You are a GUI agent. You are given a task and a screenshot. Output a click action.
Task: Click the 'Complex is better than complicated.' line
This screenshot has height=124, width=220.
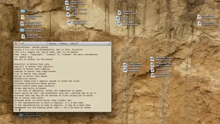tap(35, 71)
